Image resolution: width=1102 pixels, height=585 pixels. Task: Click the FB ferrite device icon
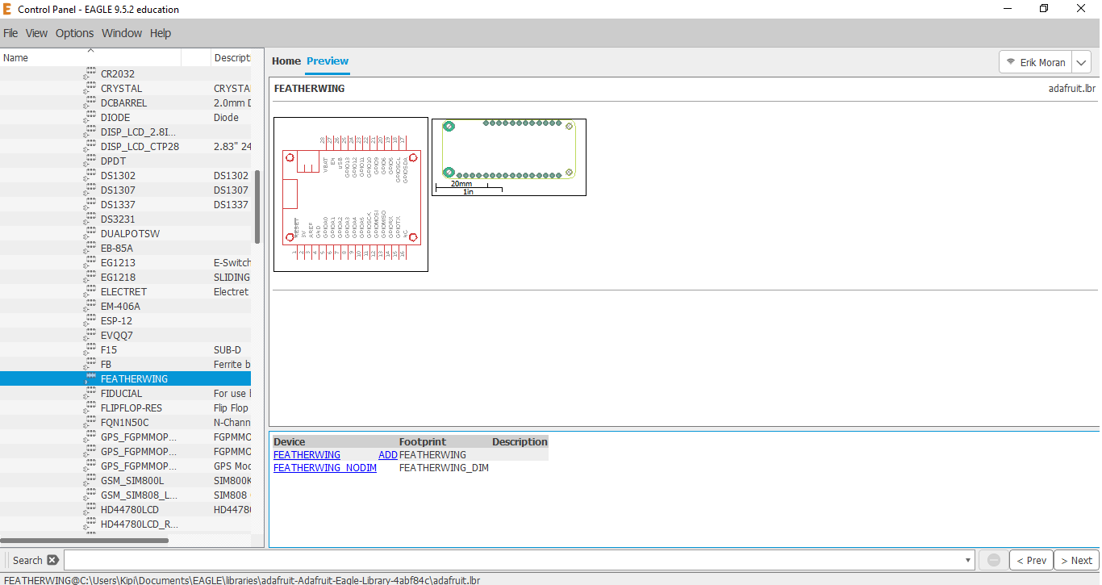[x=90, y=364]
